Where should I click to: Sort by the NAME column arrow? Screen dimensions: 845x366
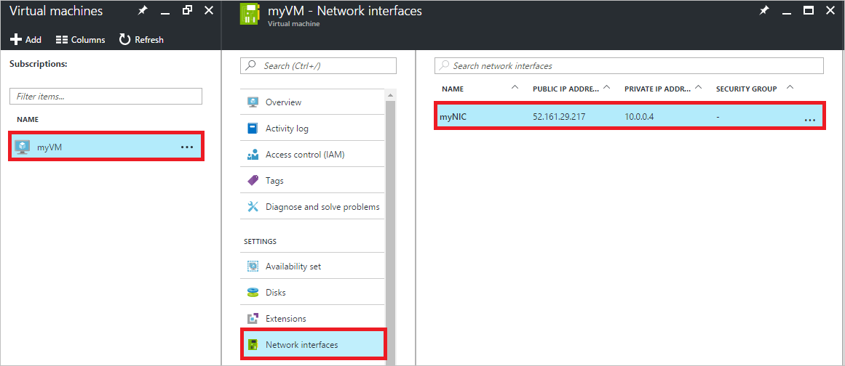(x=515, y=88)
